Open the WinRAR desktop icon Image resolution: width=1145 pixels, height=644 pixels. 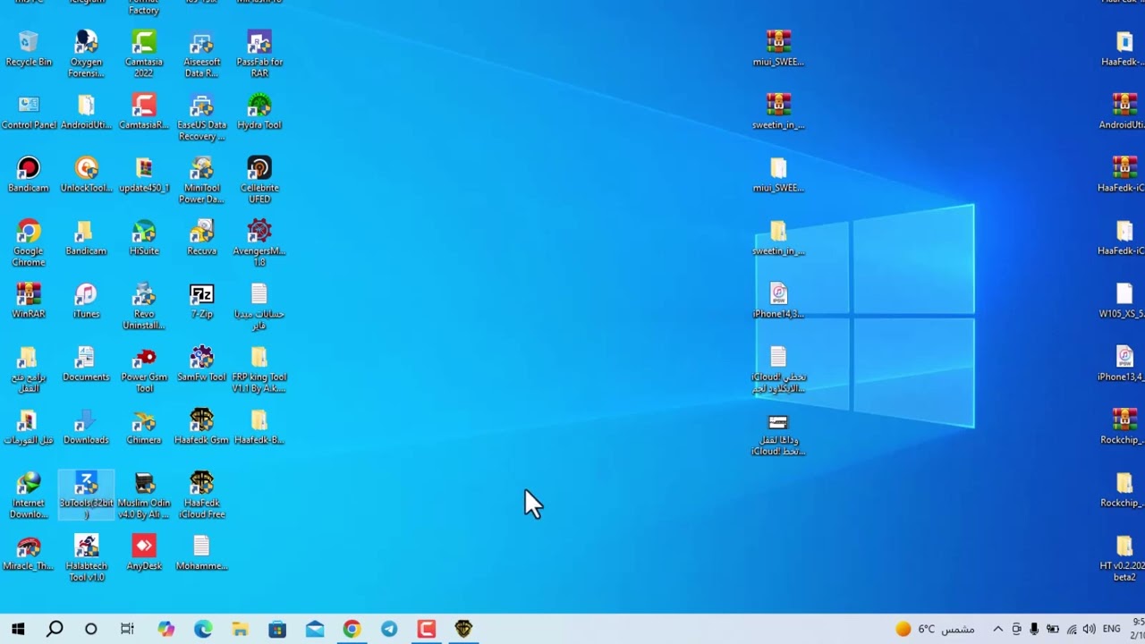(x=29, y=301)
